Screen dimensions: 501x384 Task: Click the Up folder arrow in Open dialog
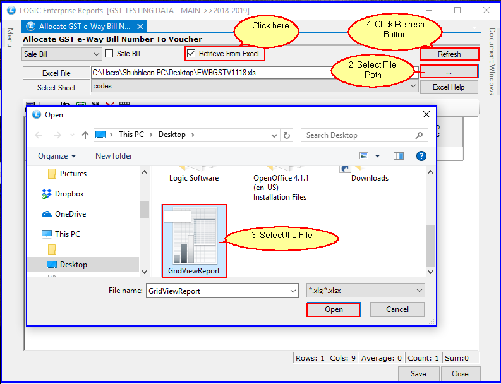click(85, 135)
